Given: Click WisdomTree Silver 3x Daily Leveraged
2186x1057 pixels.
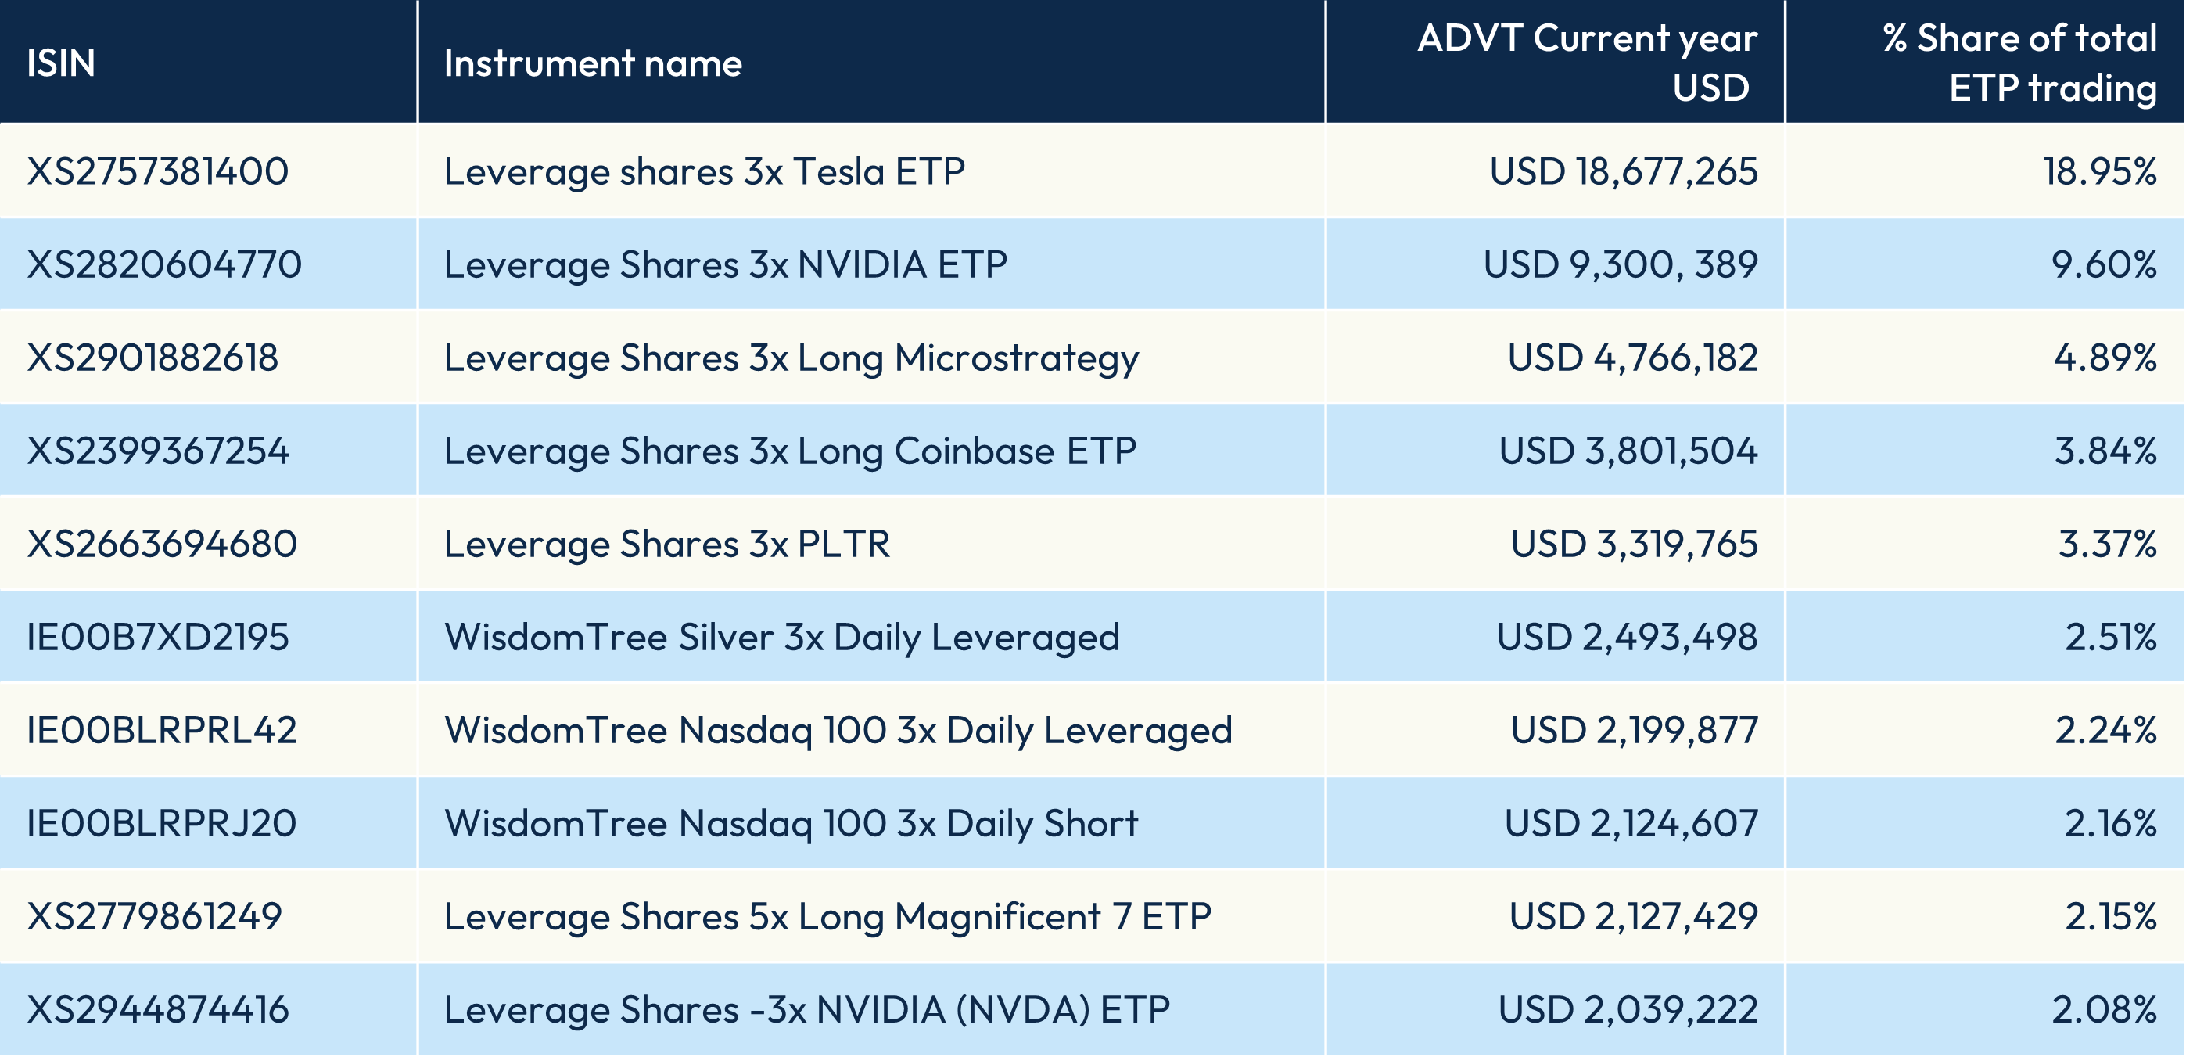Looking at the screenshot, I should tap(781, 638).
